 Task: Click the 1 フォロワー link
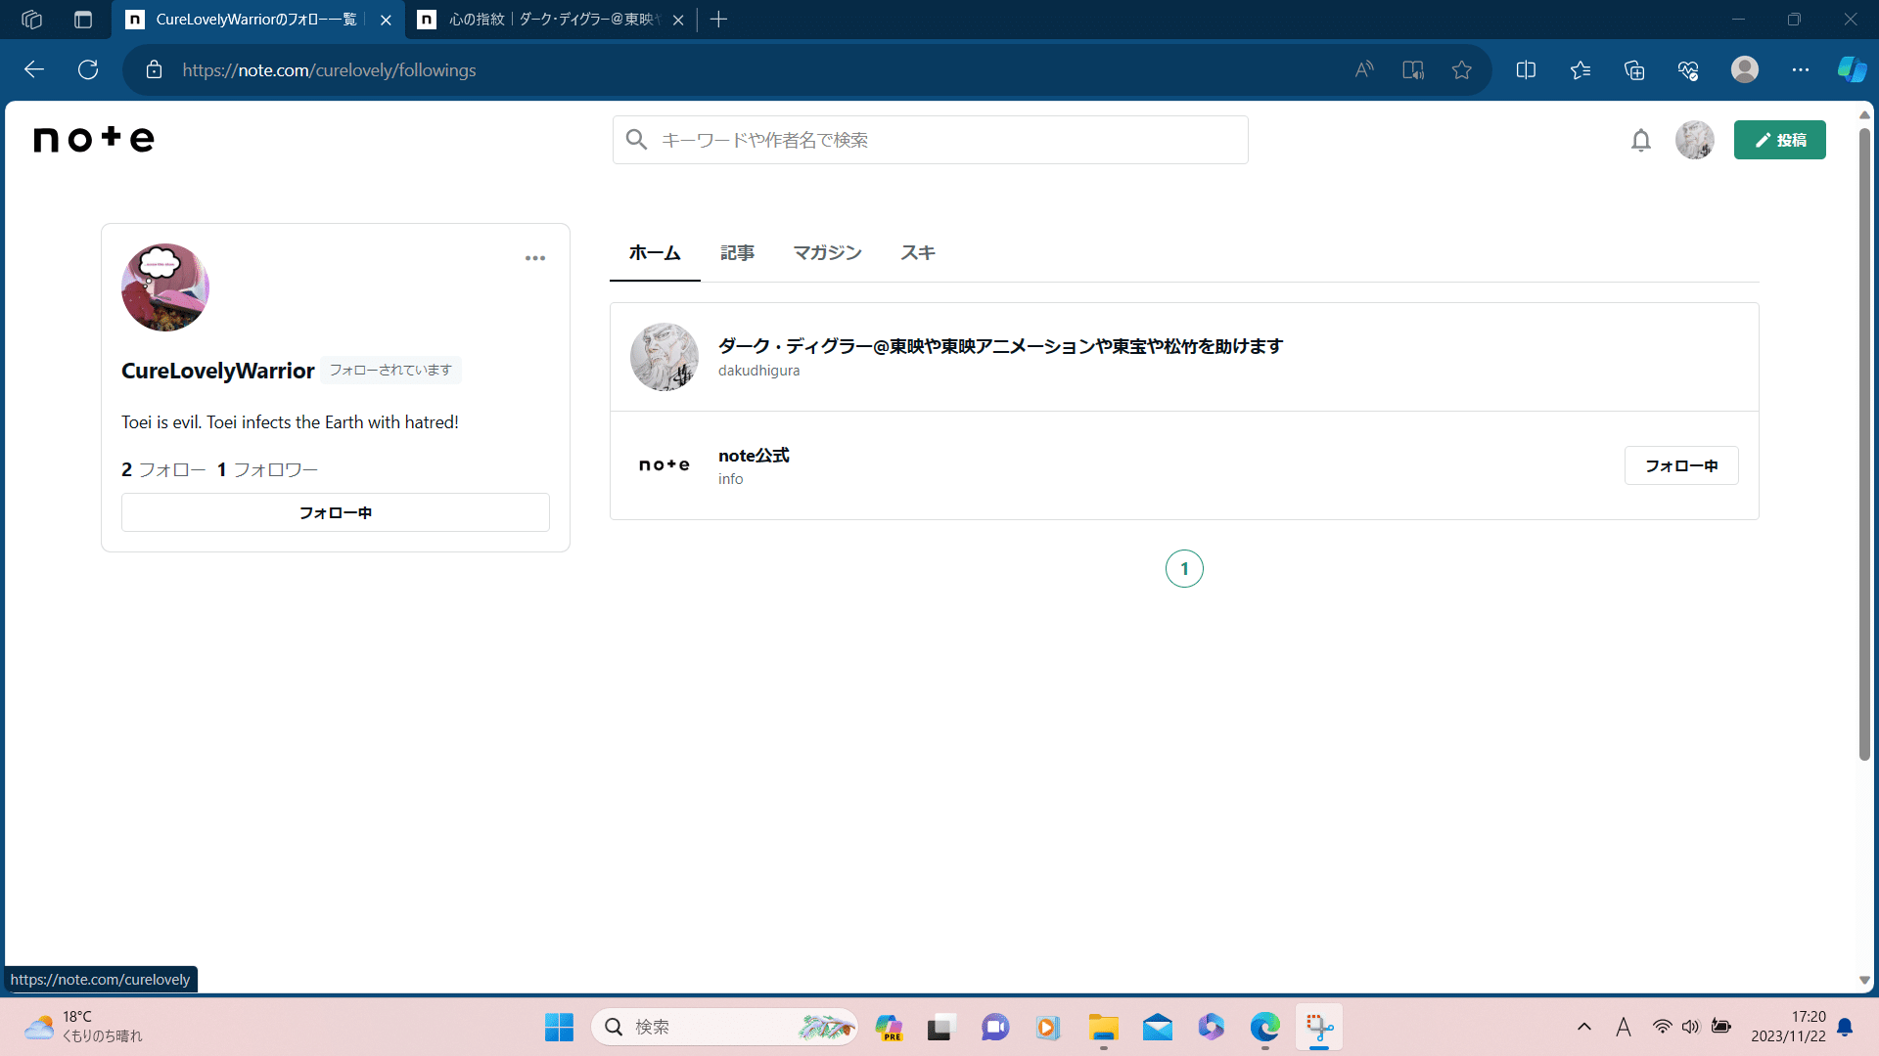coord(267,470)
